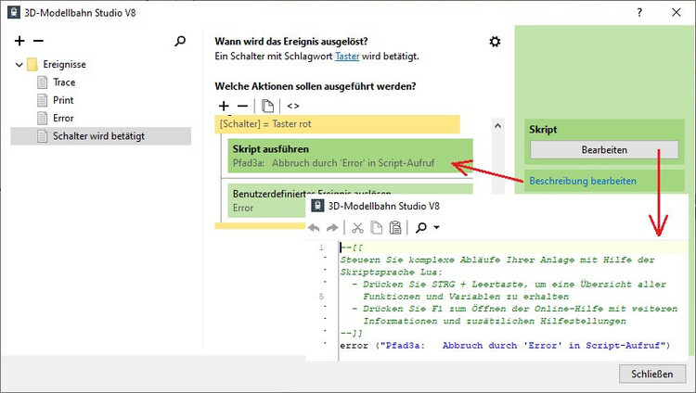The image size is (696, 393).
Task: Select the Print event
Action: click(63, 100)
